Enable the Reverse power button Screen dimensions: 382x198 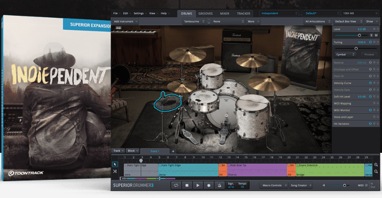(370, 62)
